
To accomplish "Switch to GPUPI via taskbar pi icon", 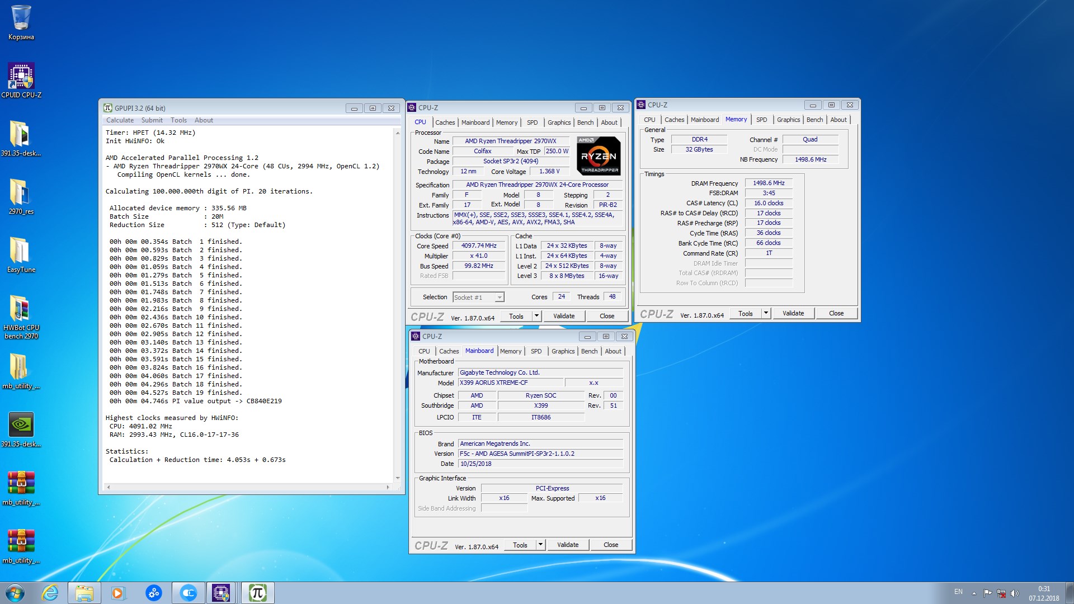I will (257, 593).
